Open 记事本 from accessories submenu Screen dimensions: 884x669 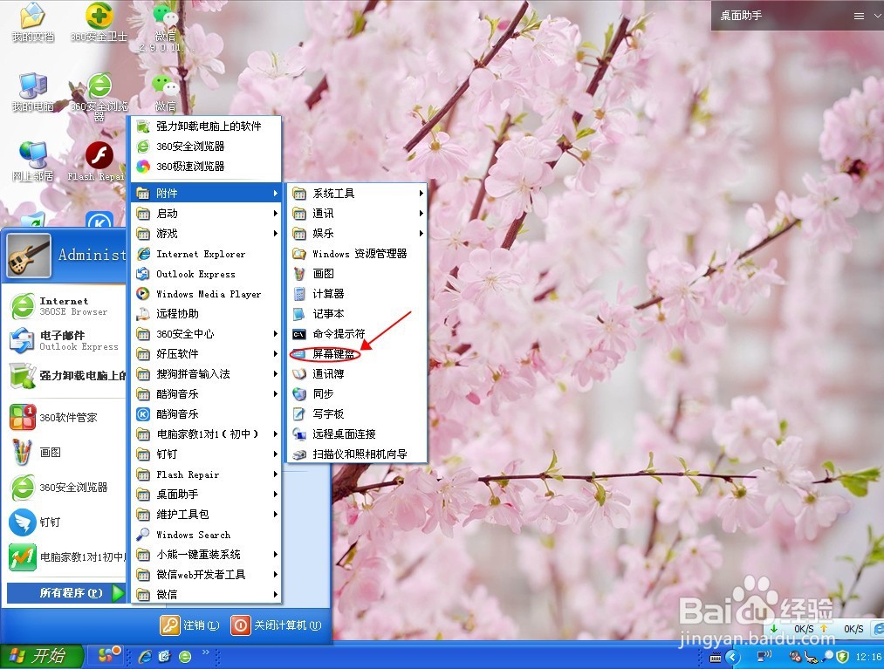[358, 314]
